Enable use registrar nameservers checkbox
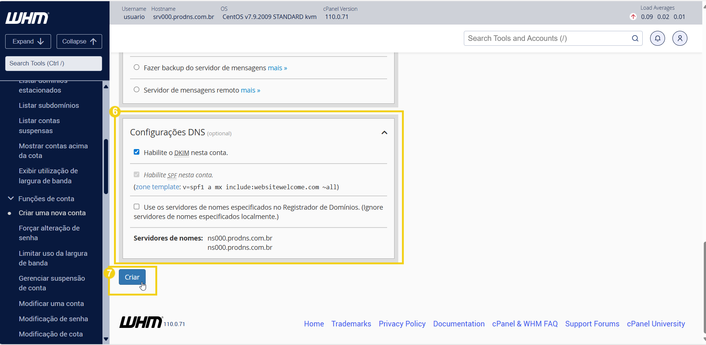The height and width of the screenshot is (345, 706). pos(137,207)
